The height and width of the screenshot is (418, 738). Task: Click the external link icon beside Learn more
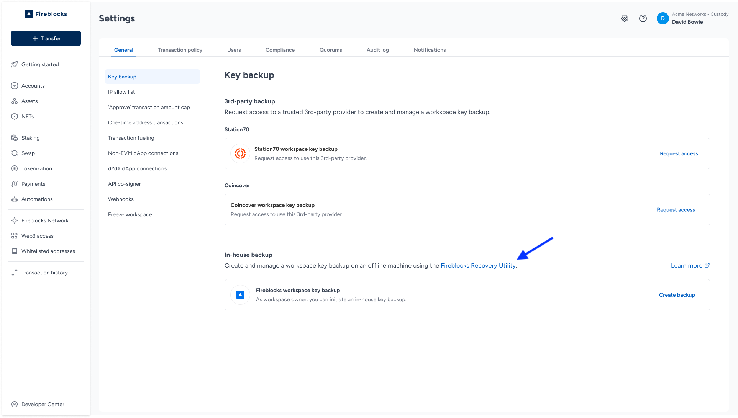tap(707, 265)
